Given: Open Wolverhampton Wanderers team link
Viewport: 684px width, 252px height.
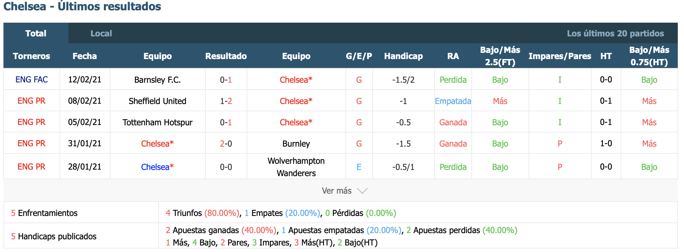Looking at the screenshot, I should [x=296, y=167].
